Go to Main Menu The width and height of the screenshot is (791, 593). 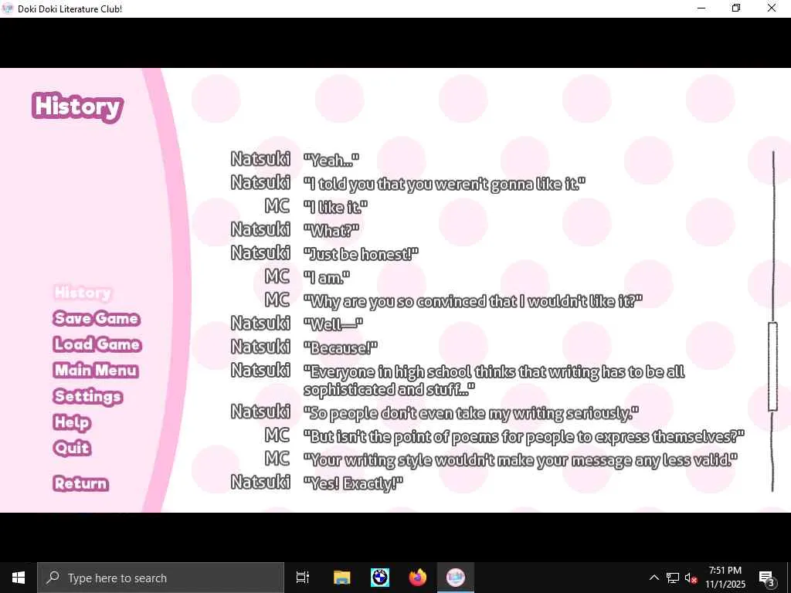pyautogui.click(x=96, y=370)
